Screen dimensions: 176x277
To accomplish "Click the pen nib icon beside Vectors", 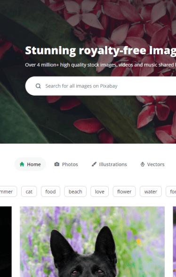I will (x=143, y=164).
